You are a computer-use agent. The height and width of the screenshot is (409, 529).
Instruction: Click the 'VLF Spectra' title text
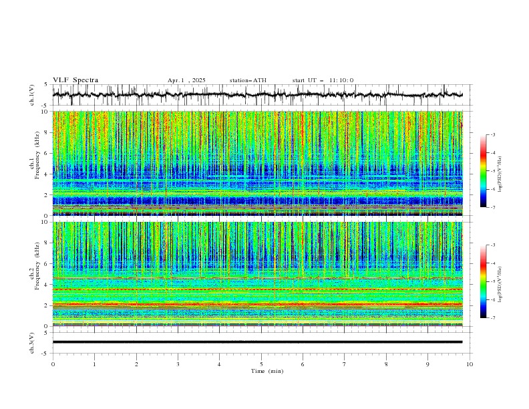click(75, 80)
